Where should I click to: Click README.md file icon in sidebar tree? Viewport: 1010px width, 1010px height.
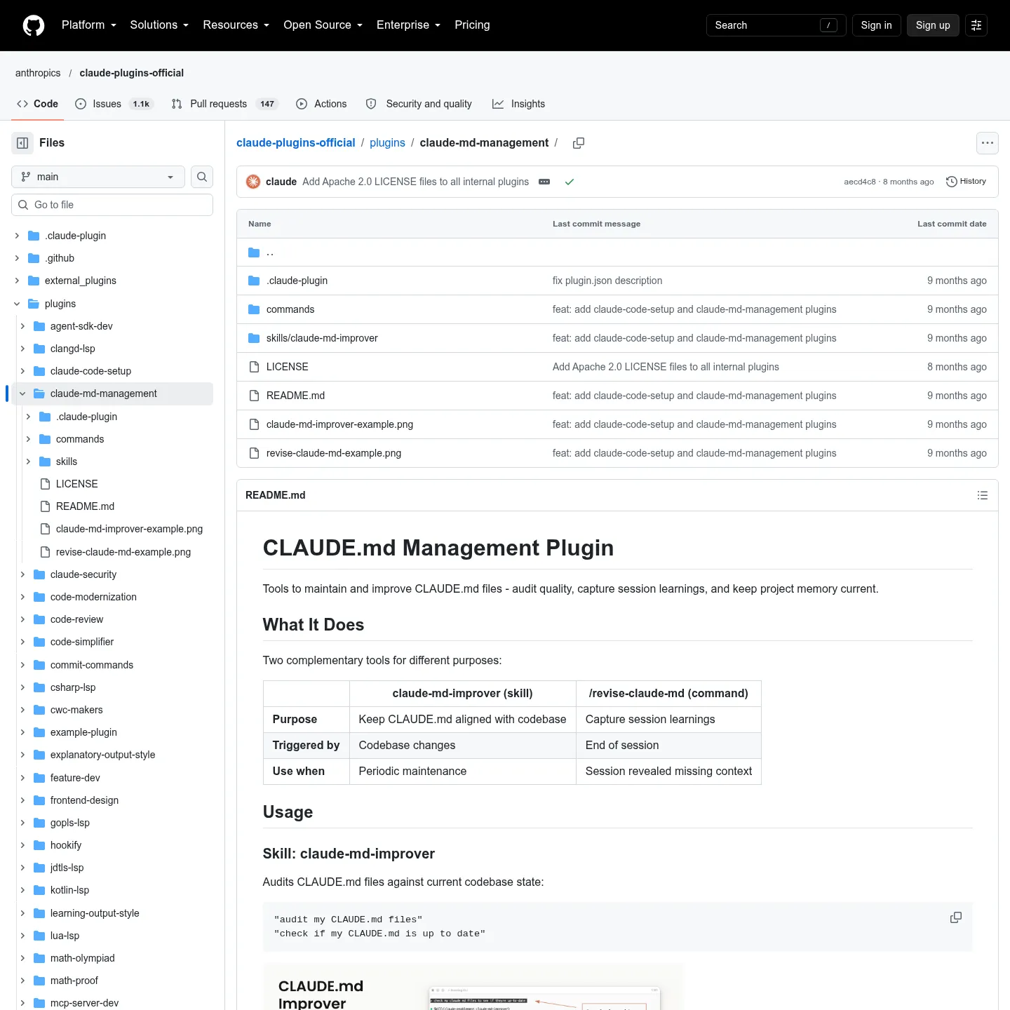point(45,506)
